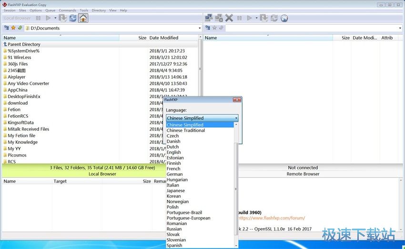Open the Sites menu
This screenshot has width=405, height=249.
(x=22, y=10)
